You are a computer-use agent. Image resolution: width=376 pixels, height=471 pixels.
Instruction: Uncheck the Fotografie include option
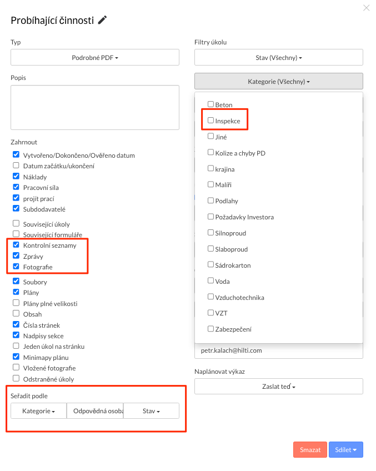point(16,267)
